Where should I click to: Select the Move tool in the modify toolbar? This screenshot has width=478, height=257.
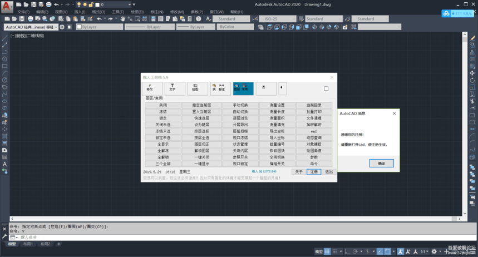click(x=472, y=73)
